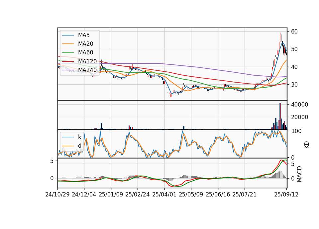
Task: Click the orange MA20 legend line sample
Action: click(68, 44)
